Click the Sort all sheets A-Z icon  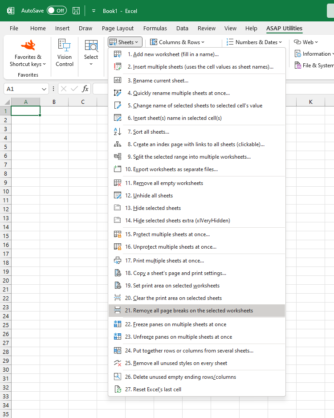(x=118, y=132)
